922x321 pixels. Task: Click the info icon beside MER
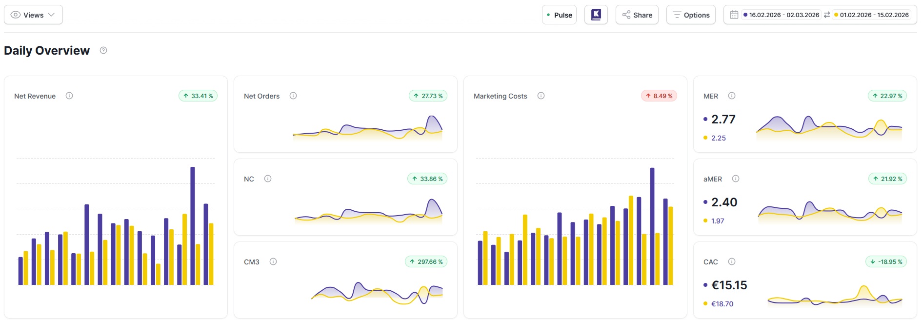(732, 96)
